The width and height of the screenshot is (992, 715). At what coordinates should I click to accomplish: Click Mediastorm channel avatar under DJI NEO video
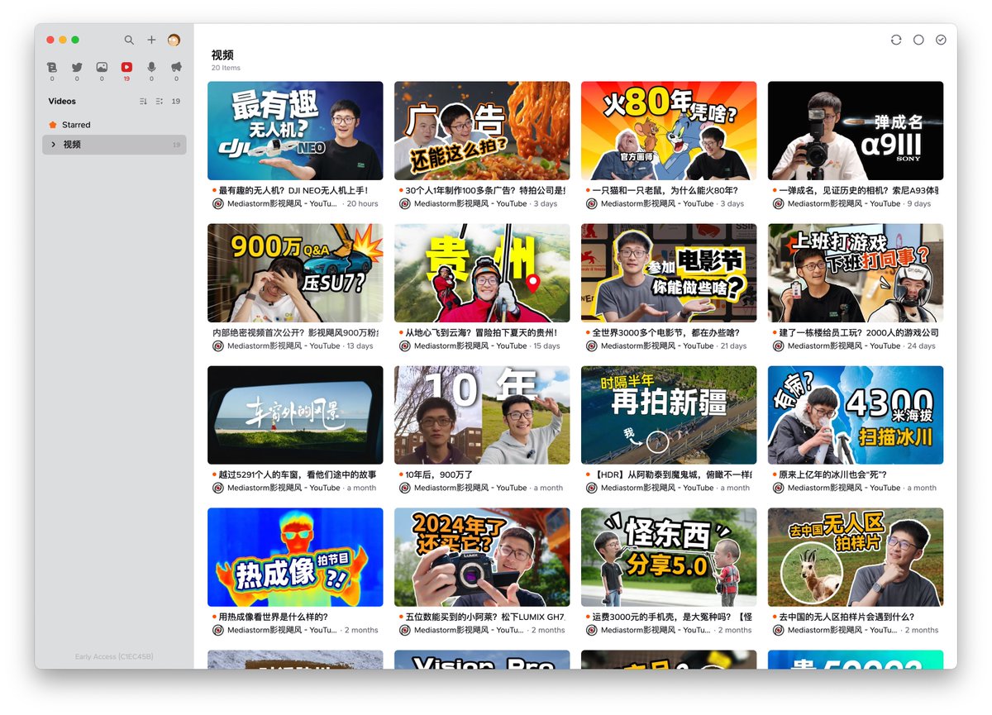[x=218, y=203]
